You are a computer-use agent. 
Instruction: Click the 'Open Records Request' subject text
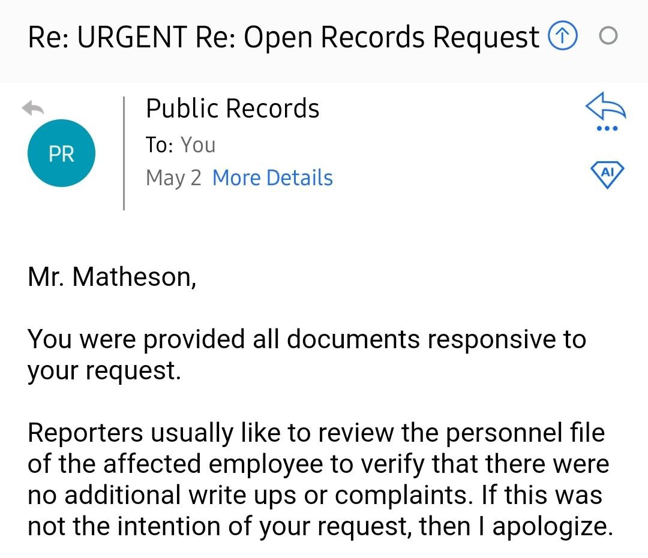click(391, 37)
